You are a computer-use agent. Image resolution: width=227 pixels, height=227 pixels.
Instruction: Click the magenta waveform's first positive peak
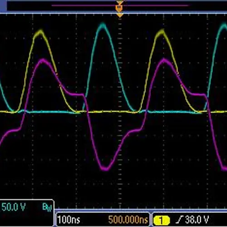pos(43,61)
